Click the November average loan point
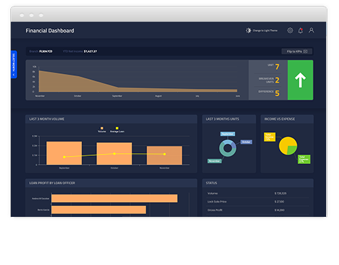This screenshot has height=265, width=339. (165, 154)
